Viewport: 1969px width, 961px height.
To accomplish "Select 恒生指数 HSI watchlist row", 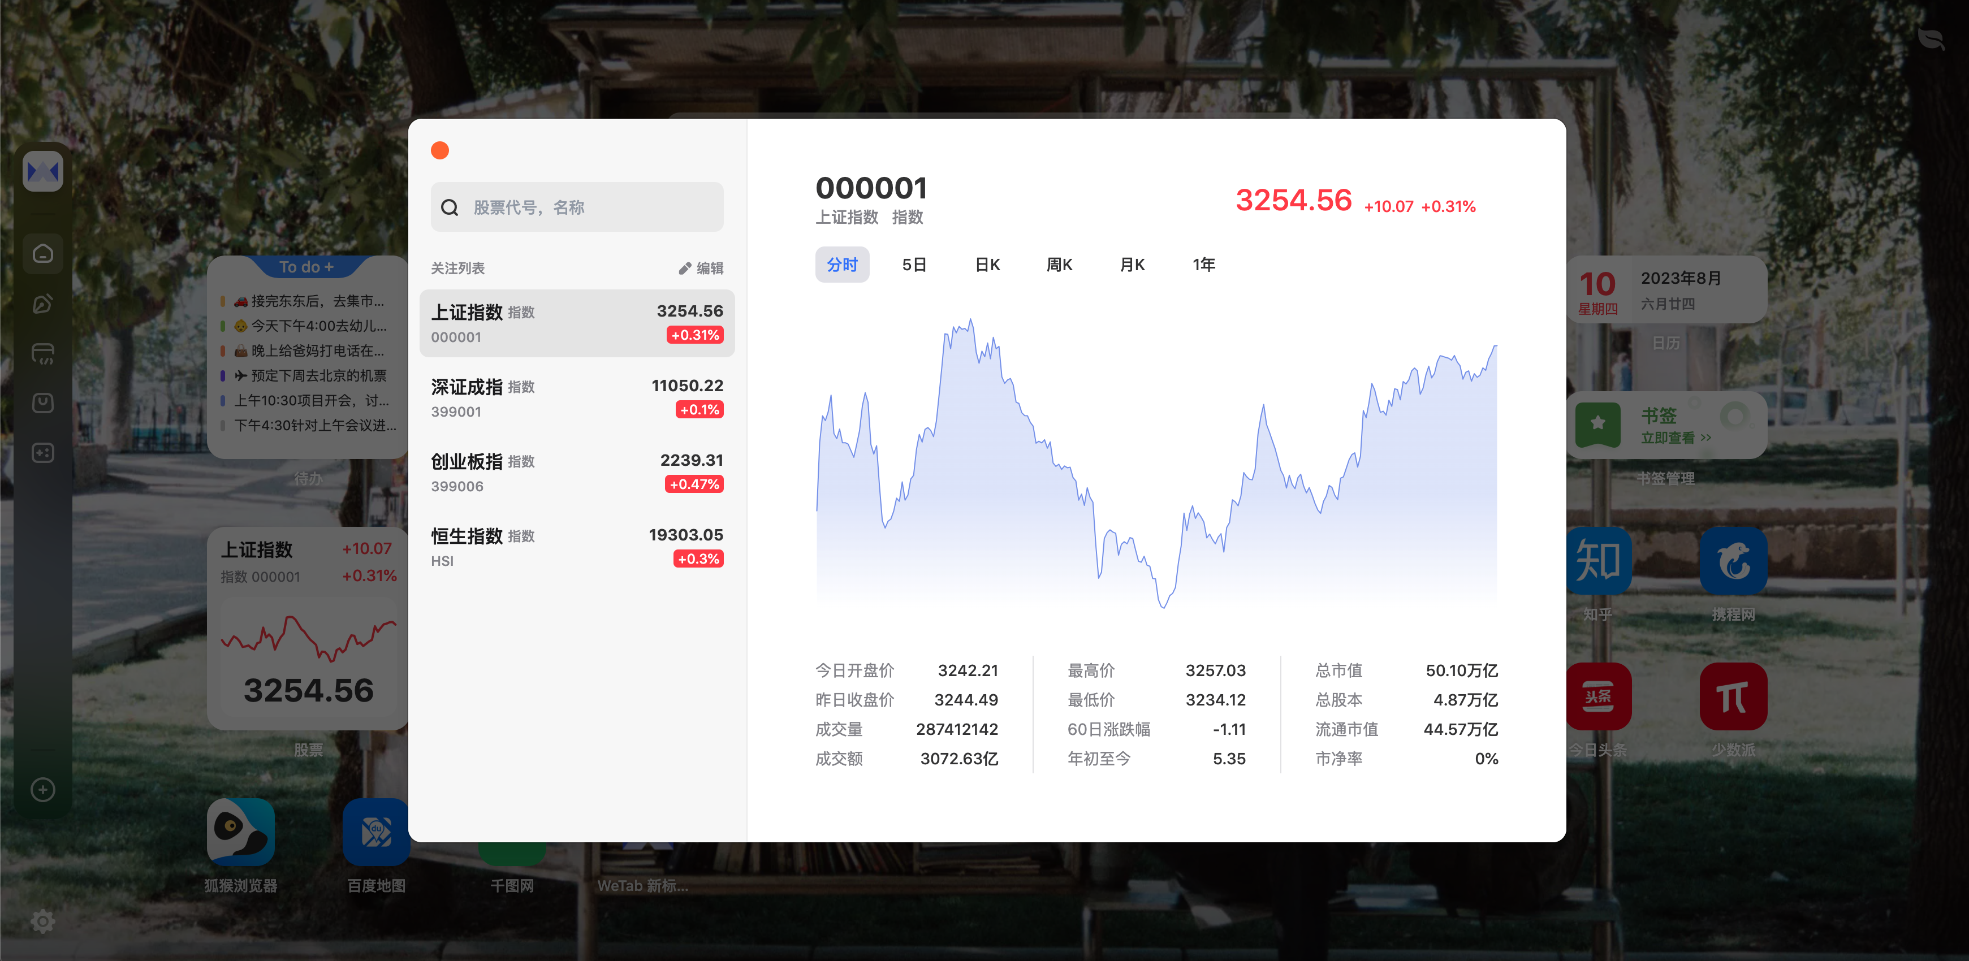I will click(576, 546).
